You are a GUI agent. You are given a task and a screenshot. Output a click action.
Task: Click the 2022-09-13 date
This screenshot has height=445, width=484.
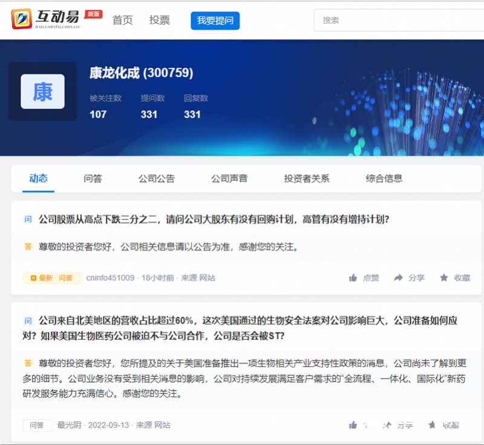109,425
